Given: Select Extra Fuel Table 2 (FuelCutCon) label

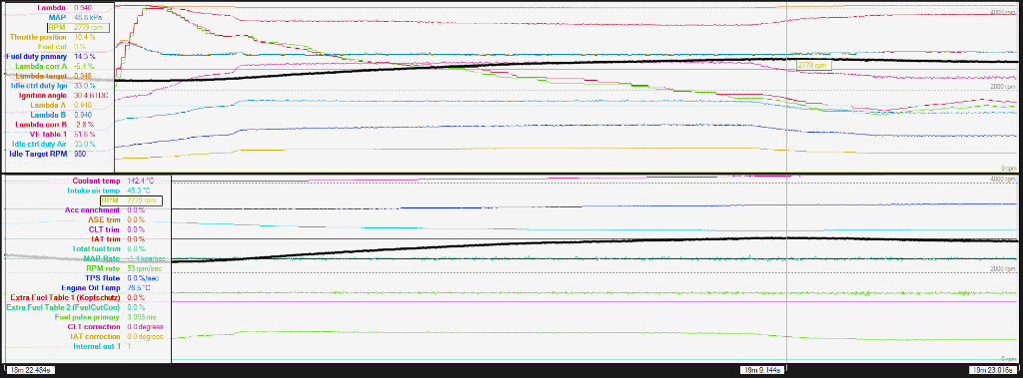Looking at the screenshot, I should click(63, 307).
